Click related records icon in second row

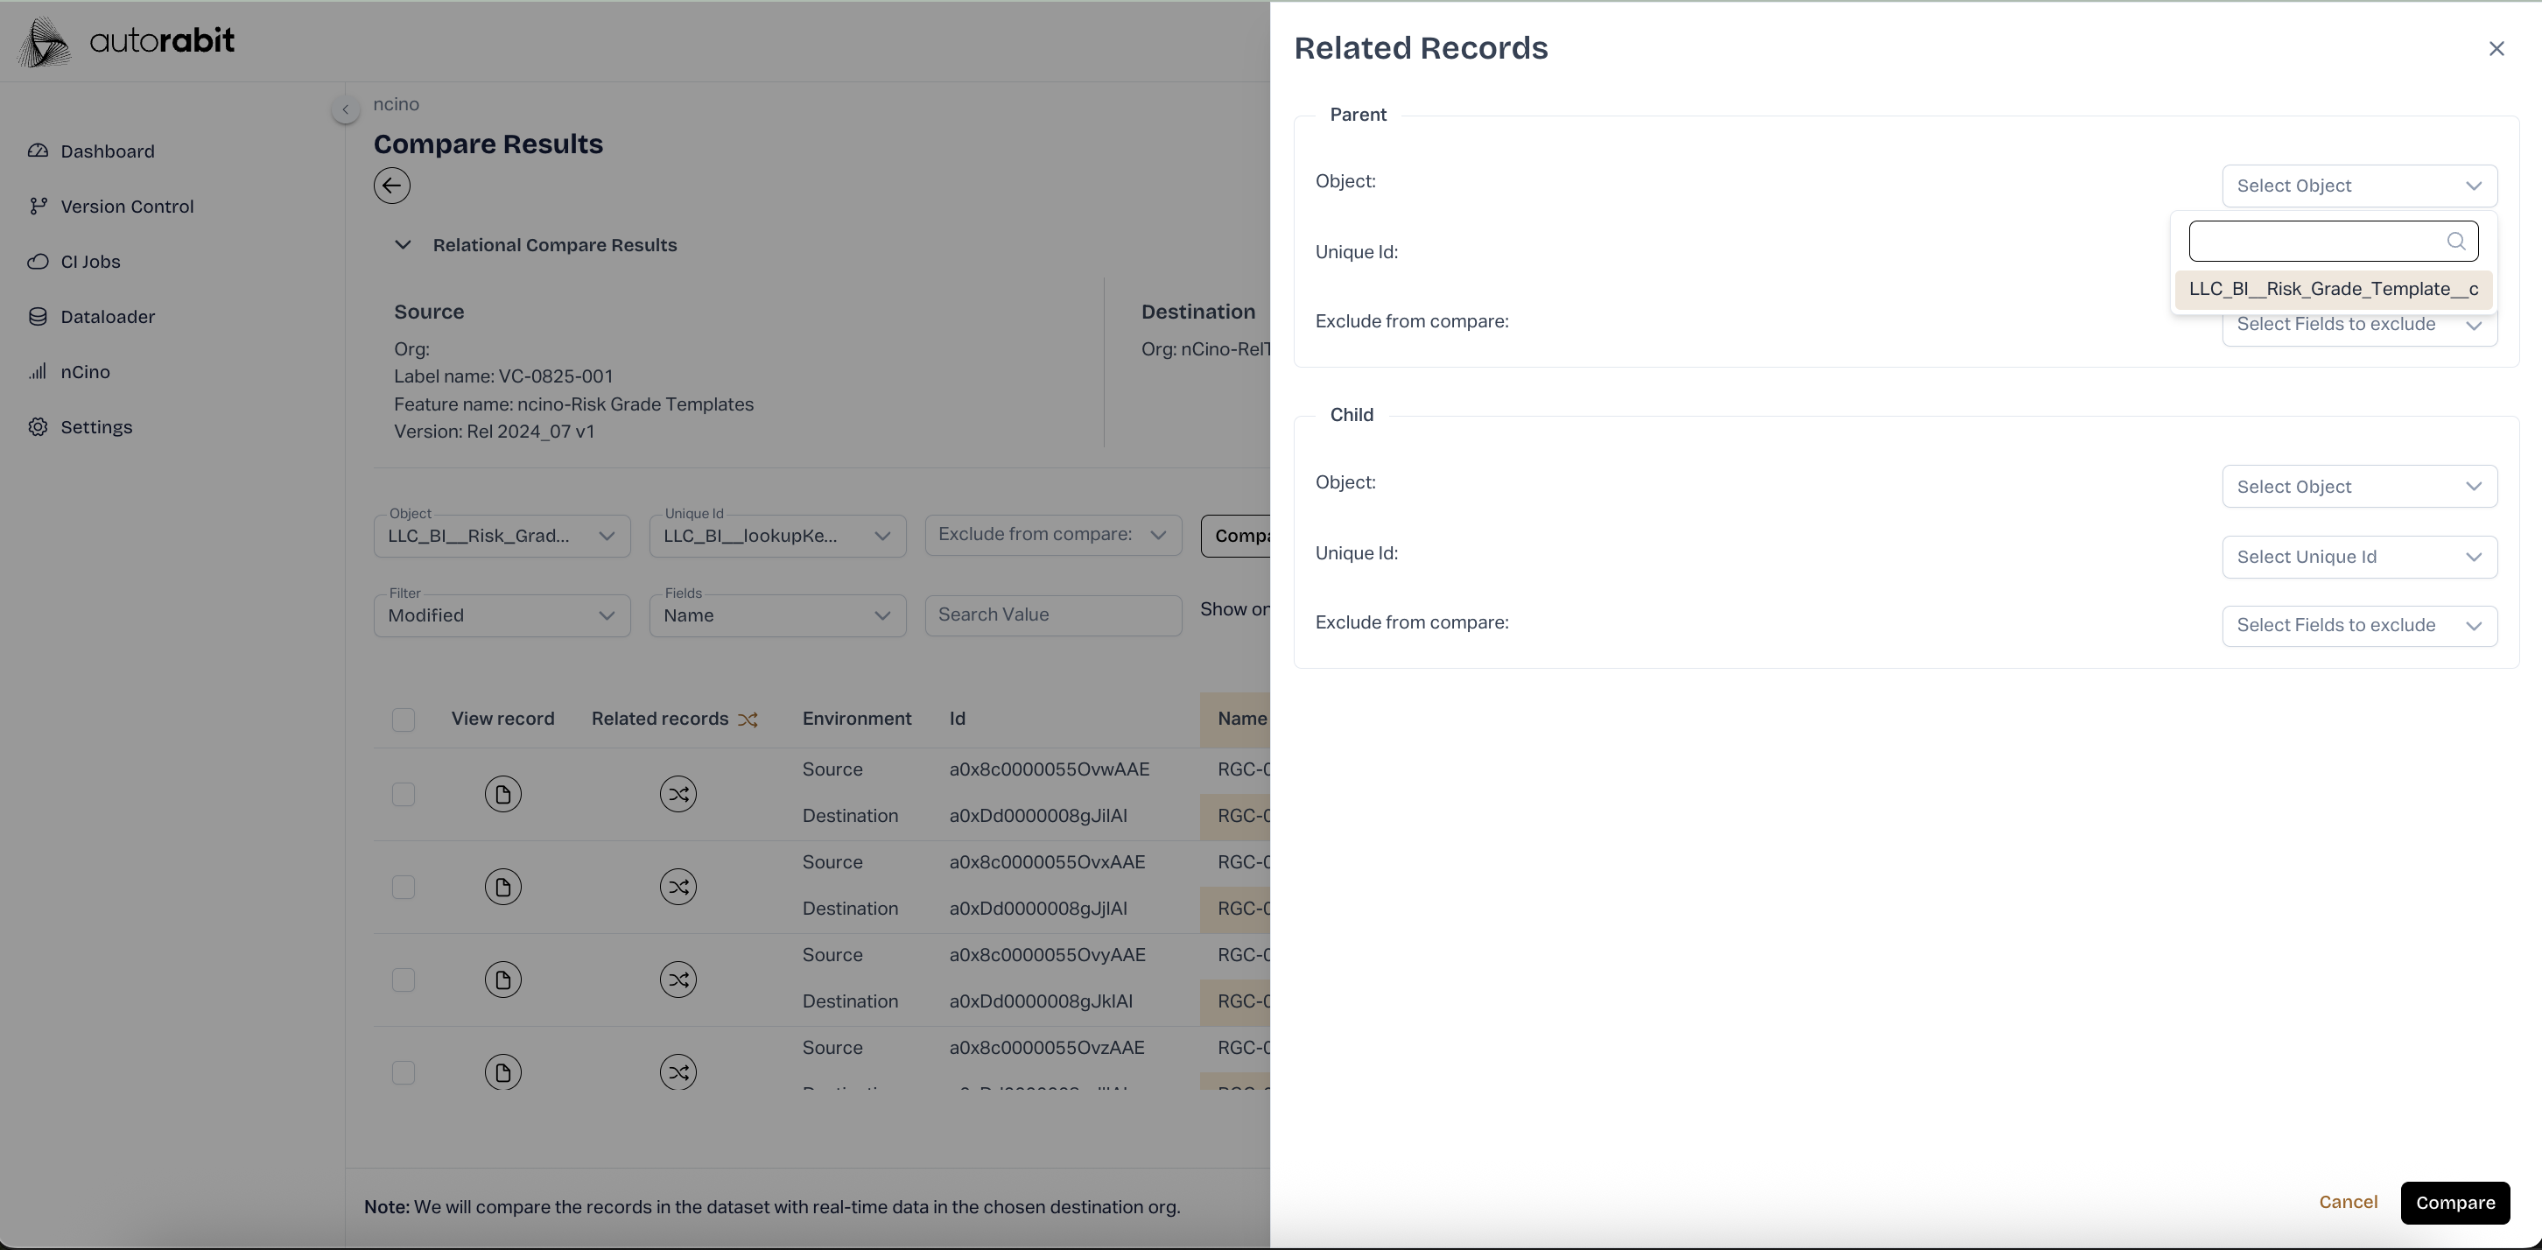tap(678, 887)
